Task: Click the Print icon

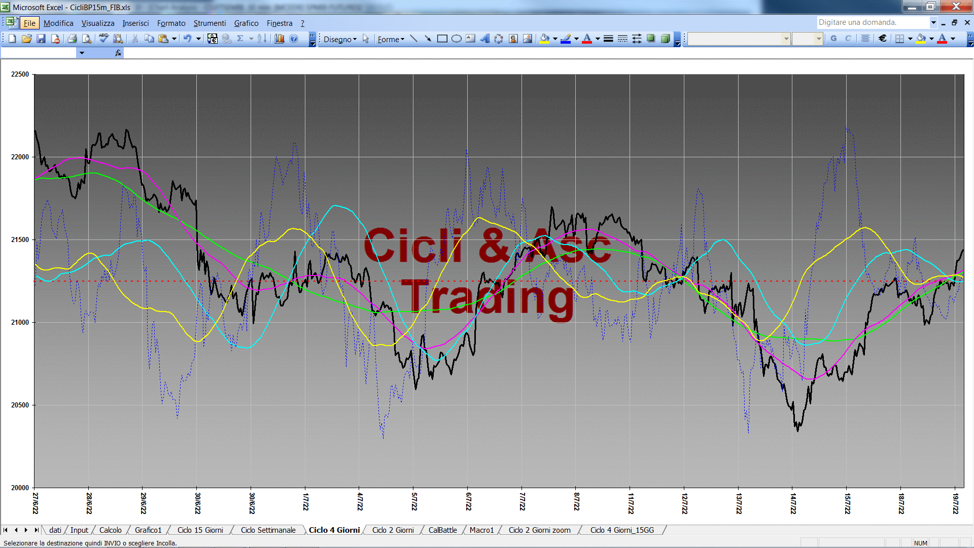Action: (72, 39)
